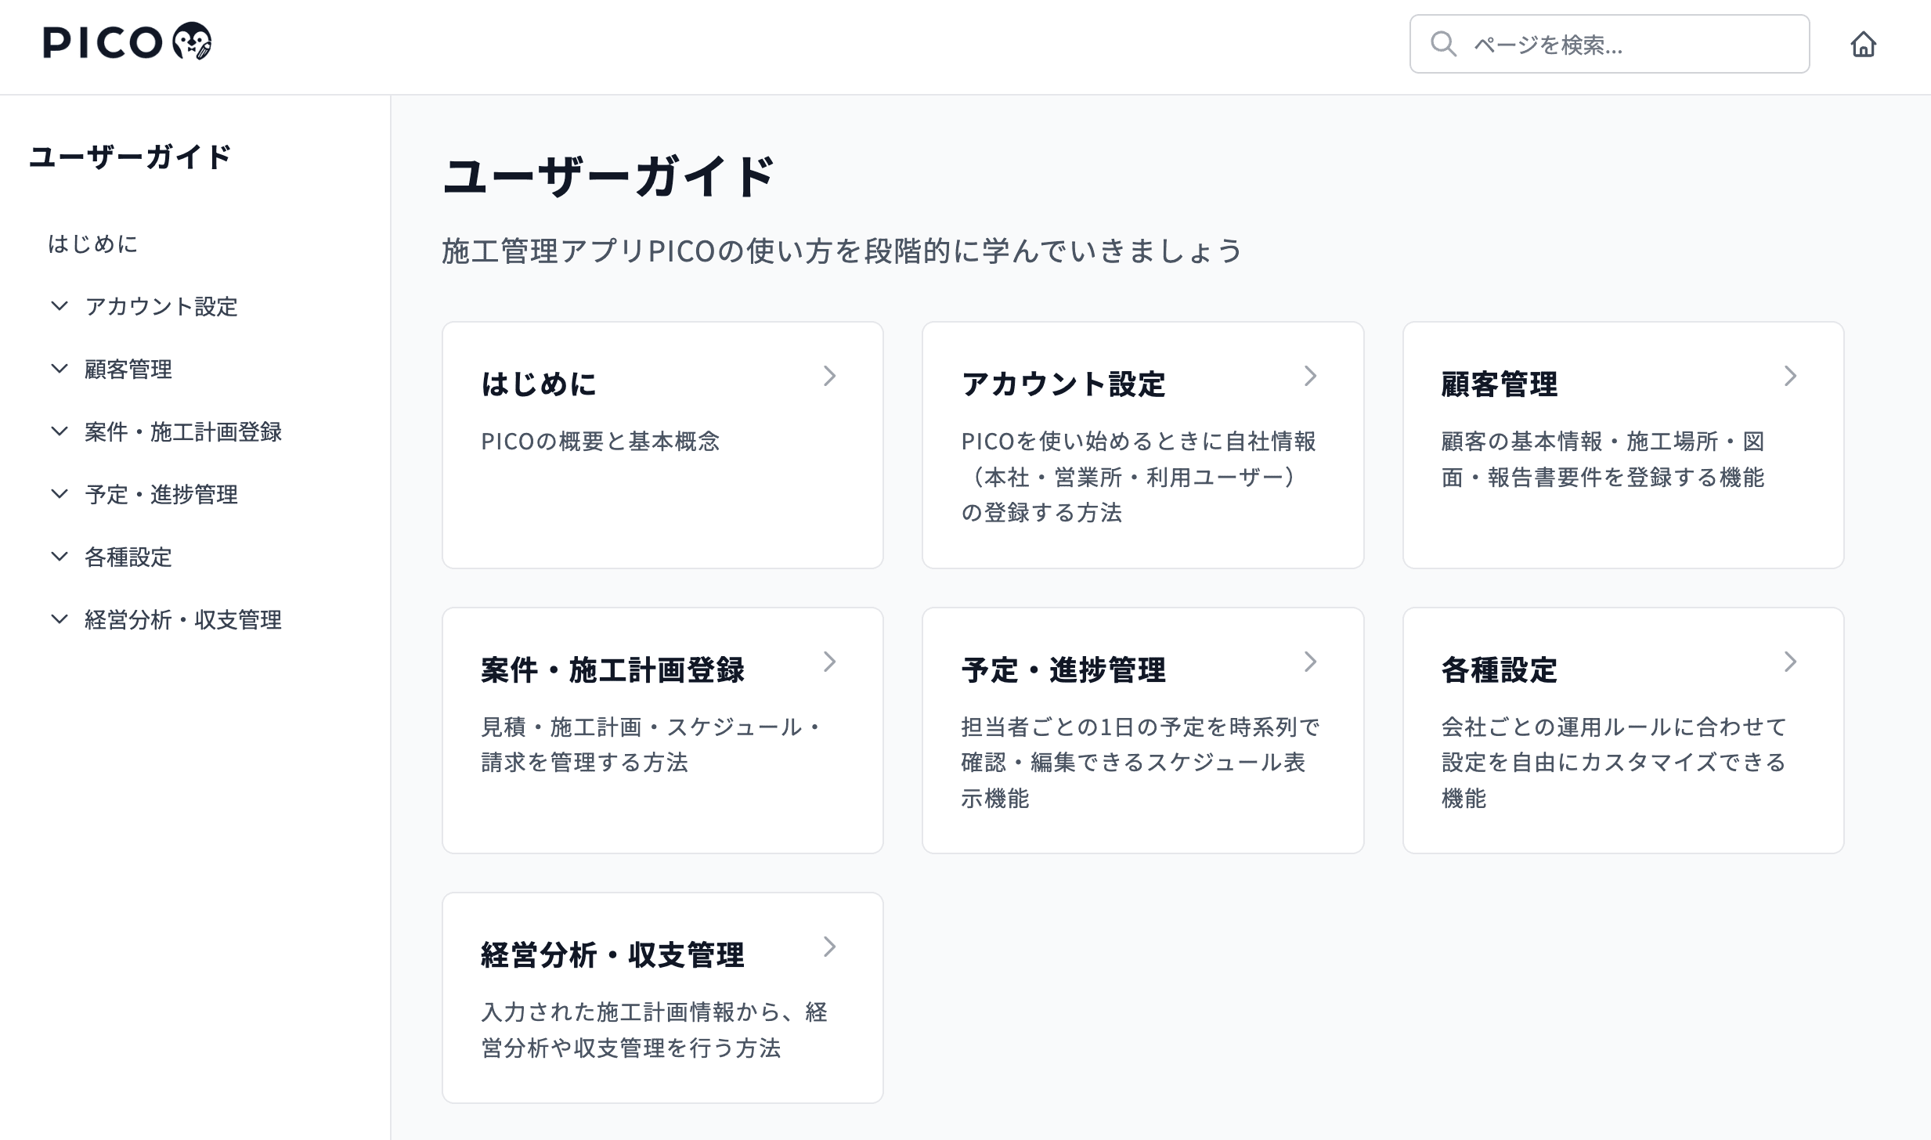Select アカウント設定 sidebar label

(161, 306)
